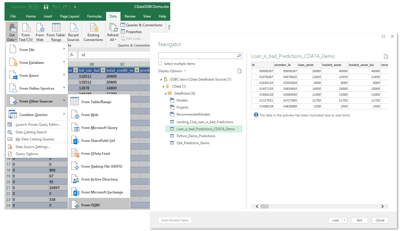Click refresh icon beside Display Options

click(x=240, y=71)
